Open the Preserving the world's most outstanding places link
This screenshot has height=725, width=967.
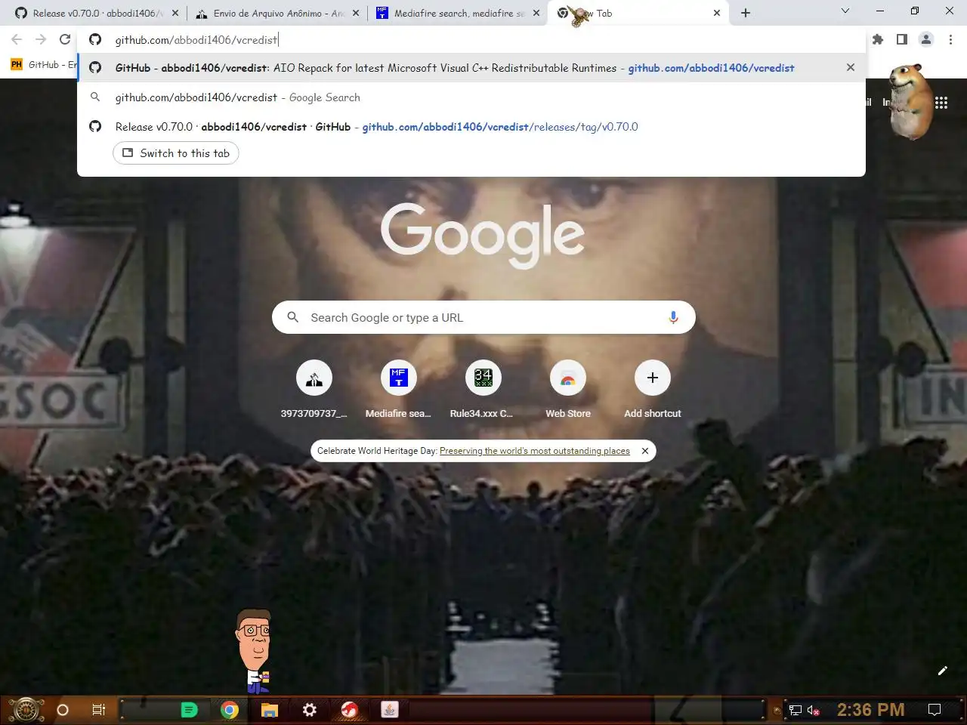pyautogui.click(x=535, y=451)
